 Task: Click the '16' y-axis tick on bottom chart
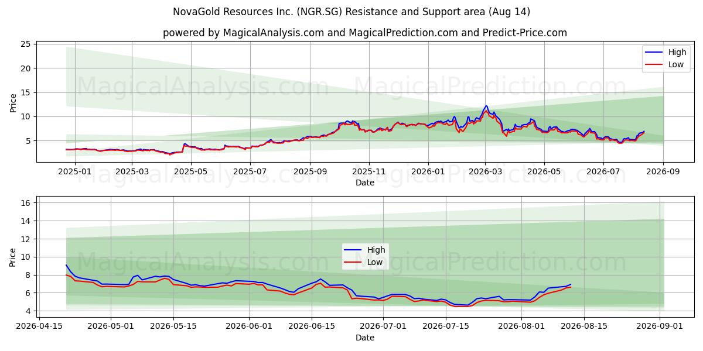point(26,203)
